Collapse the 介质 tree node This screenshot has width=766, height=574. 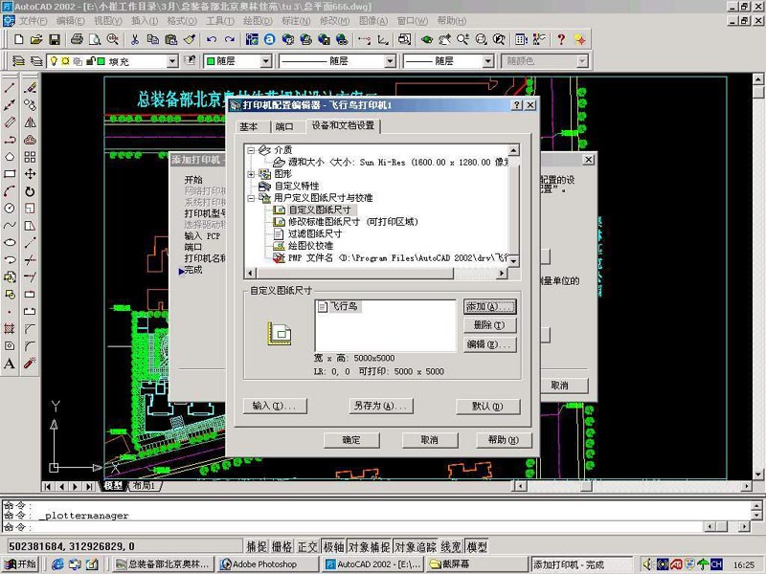pyautogui.click(x=251, y=150)
